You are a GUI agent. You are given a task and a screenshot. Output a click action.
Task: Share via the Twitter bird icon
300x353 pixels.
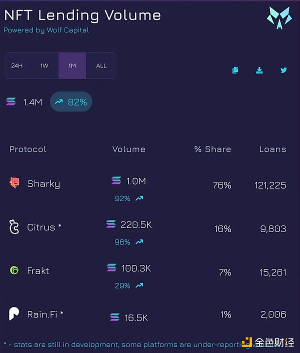click(283, 70)
